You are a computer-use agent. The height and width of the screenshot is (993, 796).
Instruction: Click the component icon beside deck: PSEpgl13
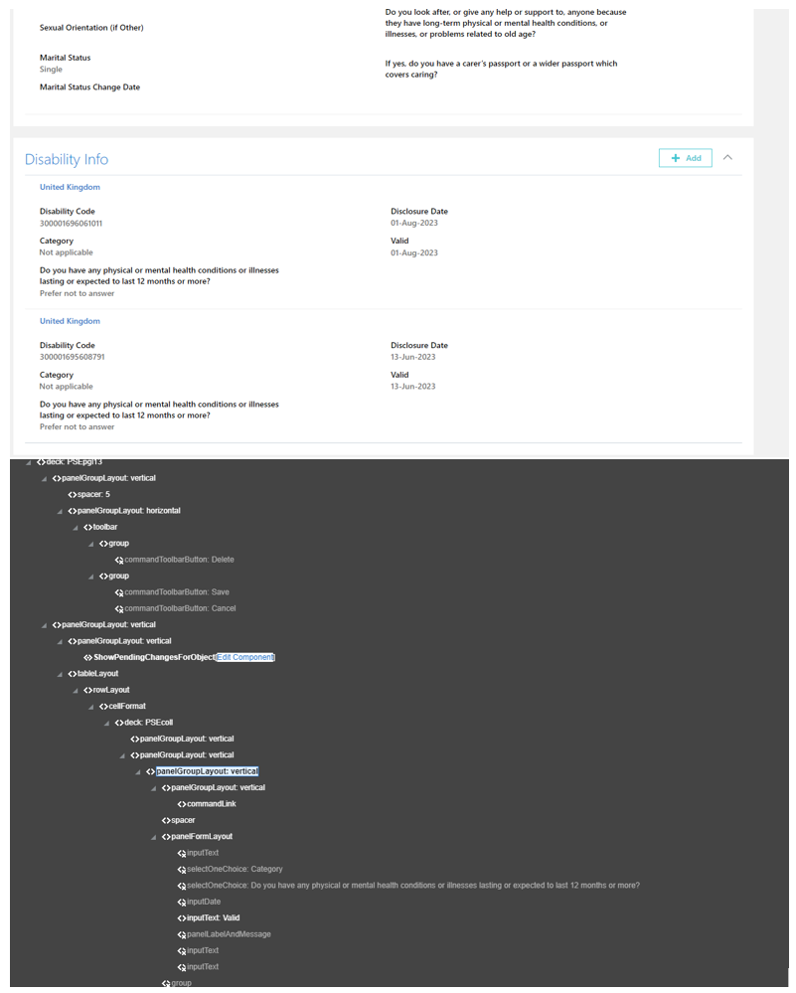coord(41,462)
